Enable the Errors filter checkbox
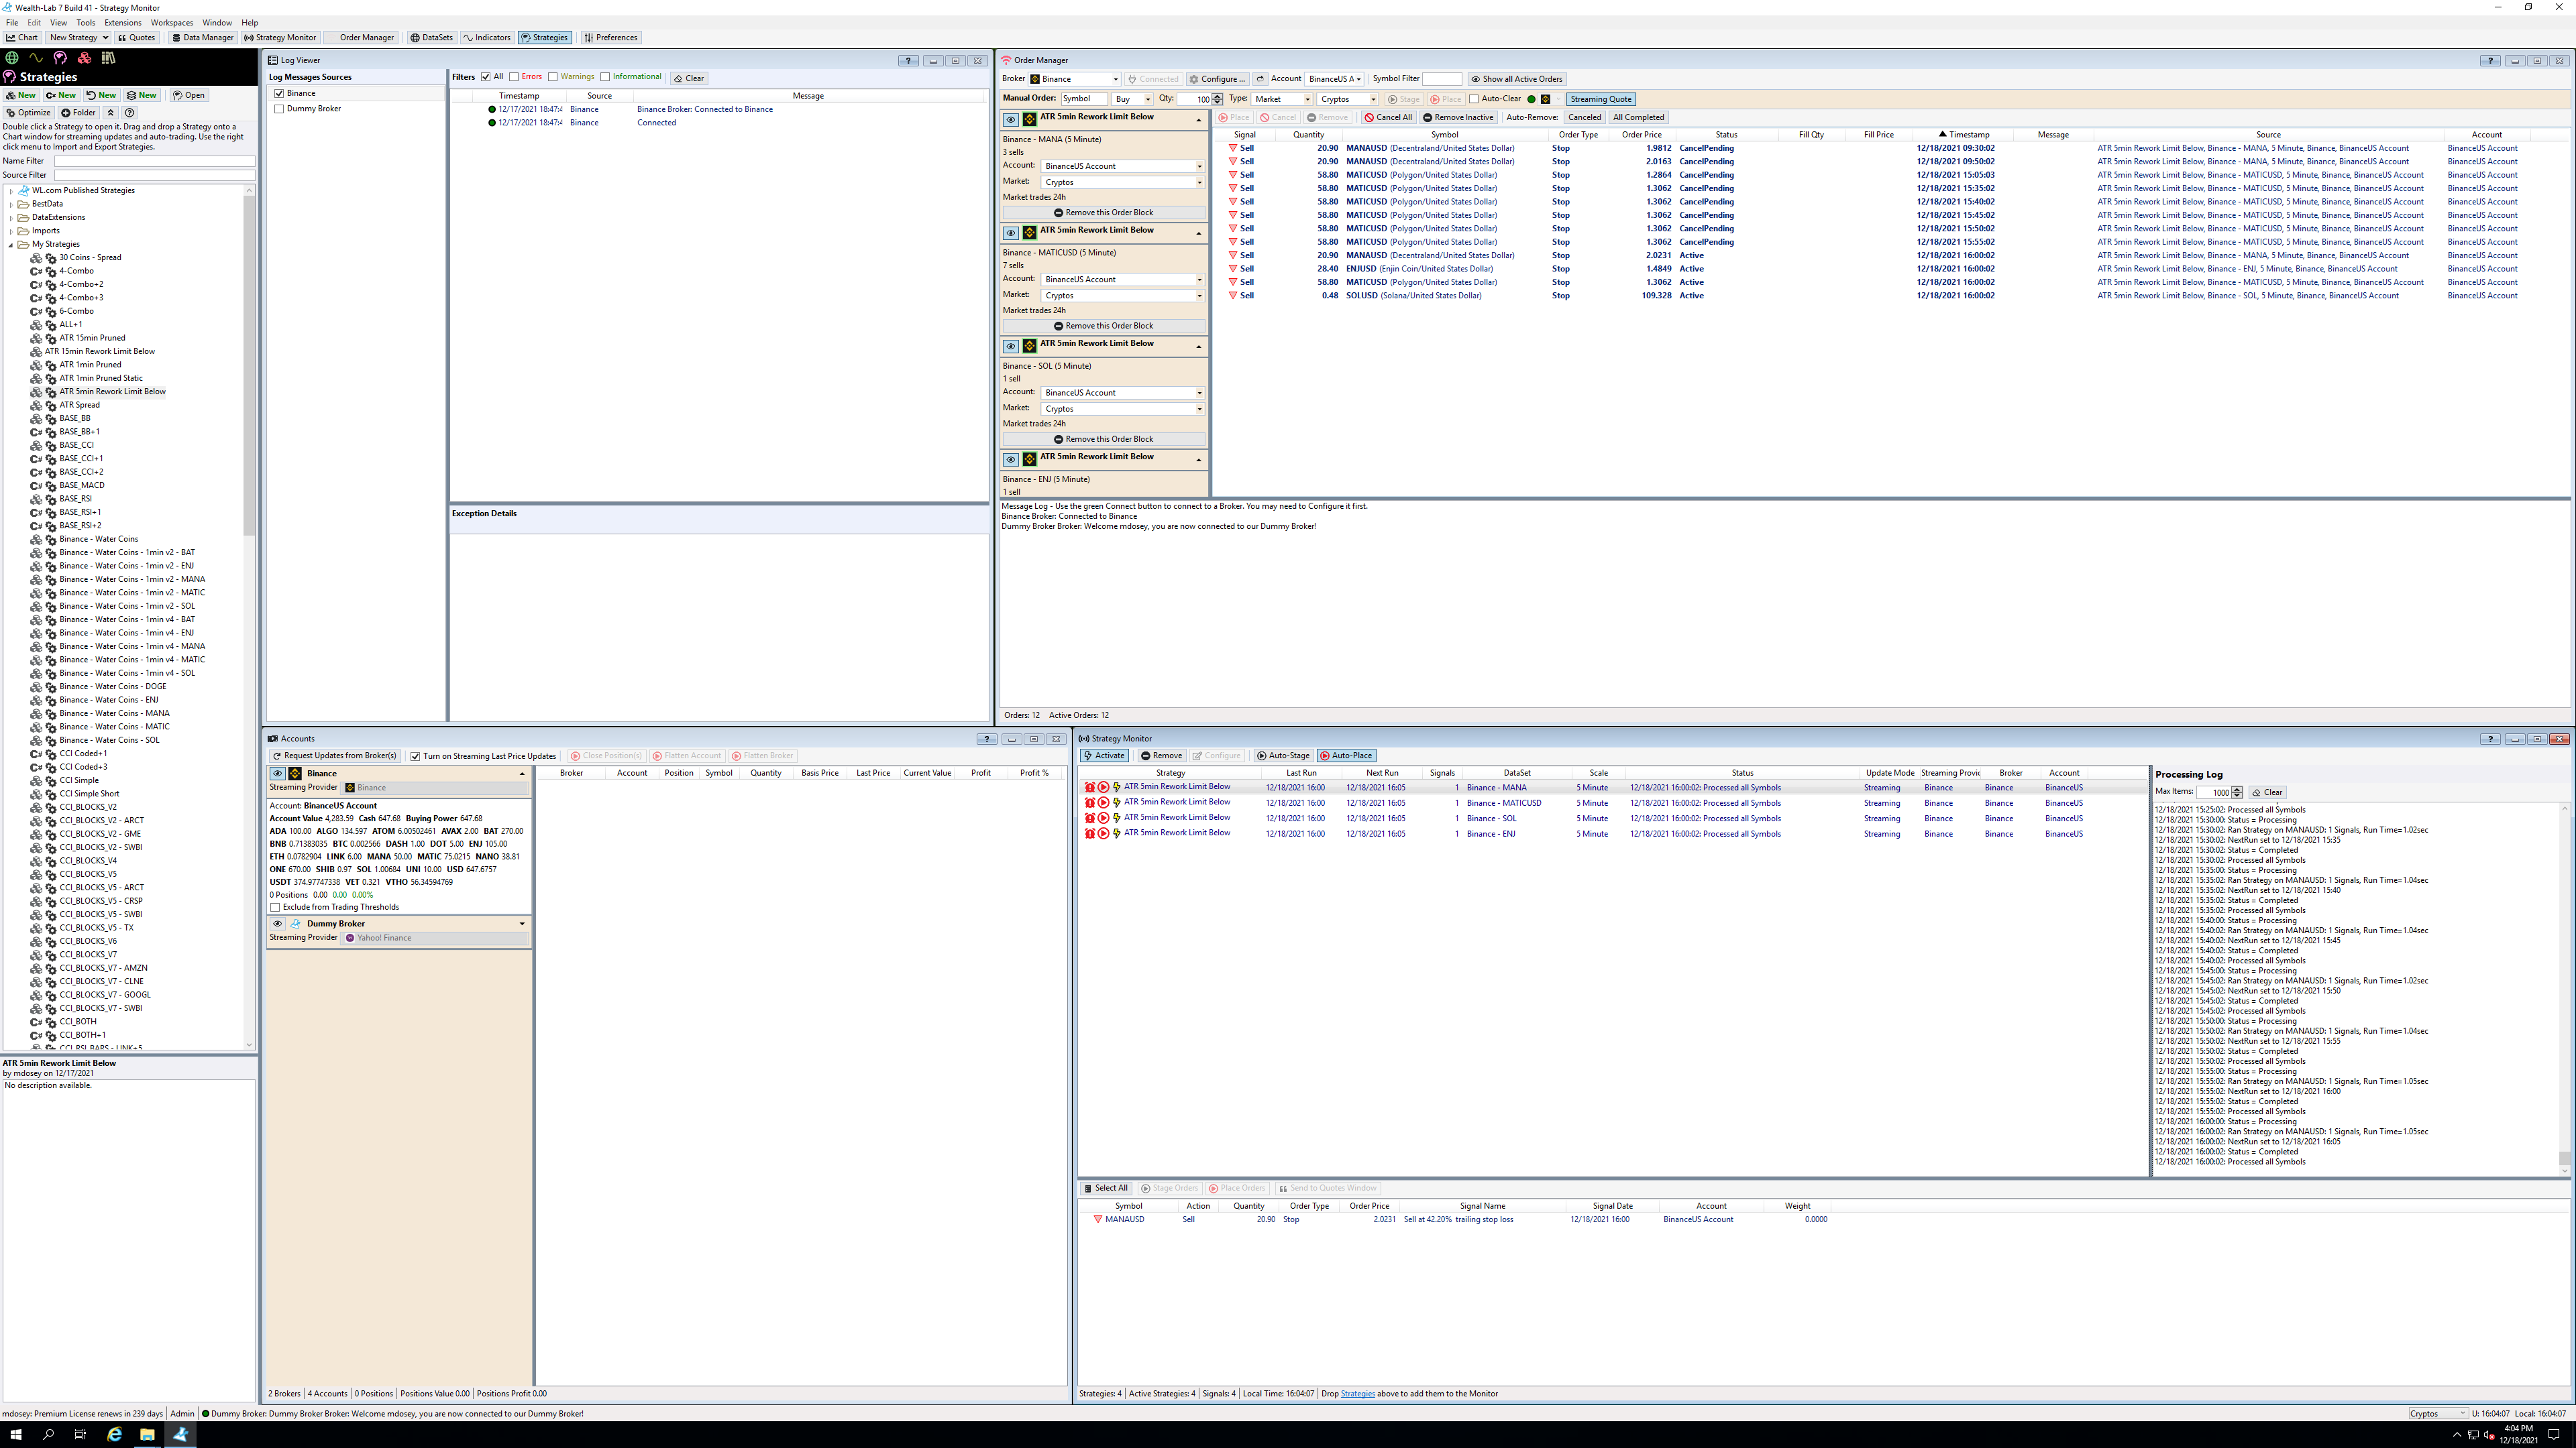The image size is (2576, 1448). [x=514, y=77]
